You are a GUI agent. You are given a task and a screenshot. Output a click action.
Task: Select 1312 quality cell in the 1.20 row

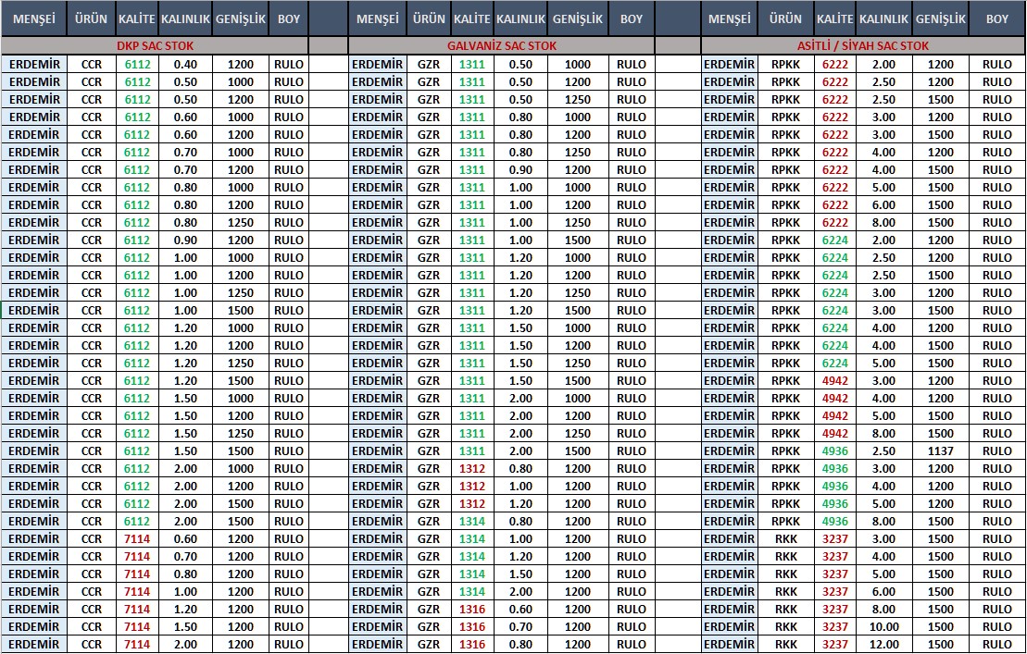click(x=472, y=503)
